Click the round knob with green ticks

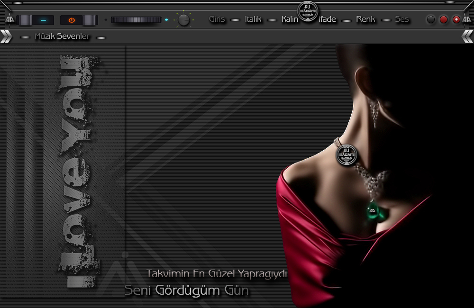pos(183,20)
